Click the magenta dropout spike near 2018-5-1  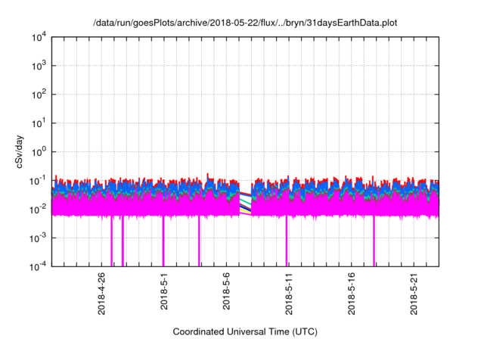163,241
